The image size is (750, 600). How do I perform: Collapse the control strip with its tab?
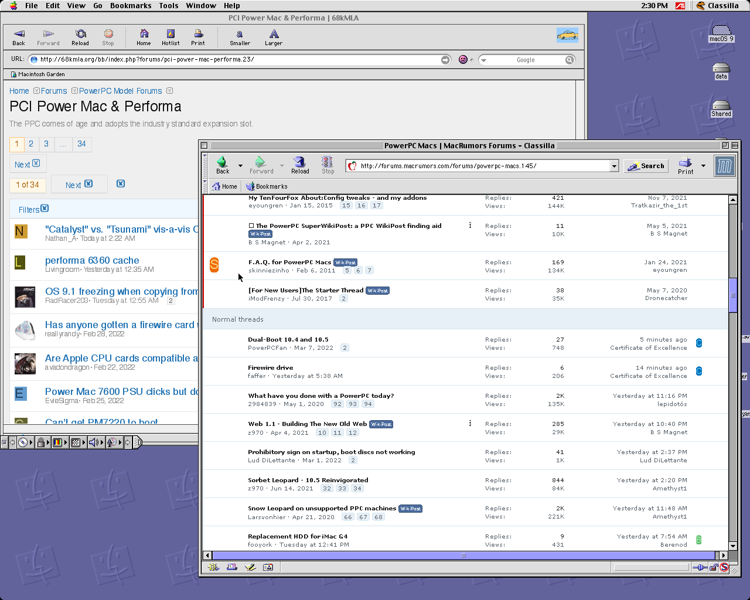pos(138,442)
